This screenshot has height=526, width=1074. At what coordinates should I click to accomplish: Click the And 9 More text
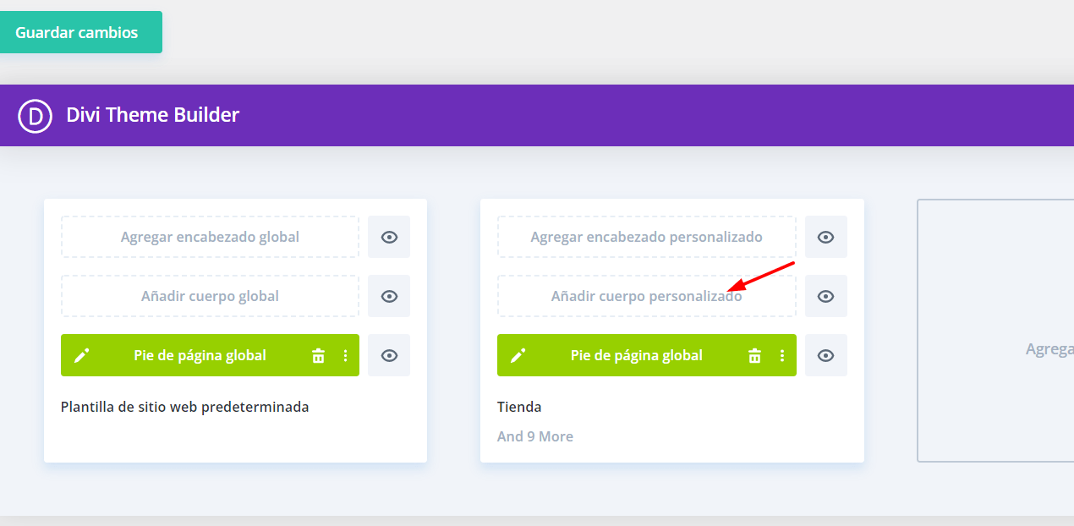535,436
